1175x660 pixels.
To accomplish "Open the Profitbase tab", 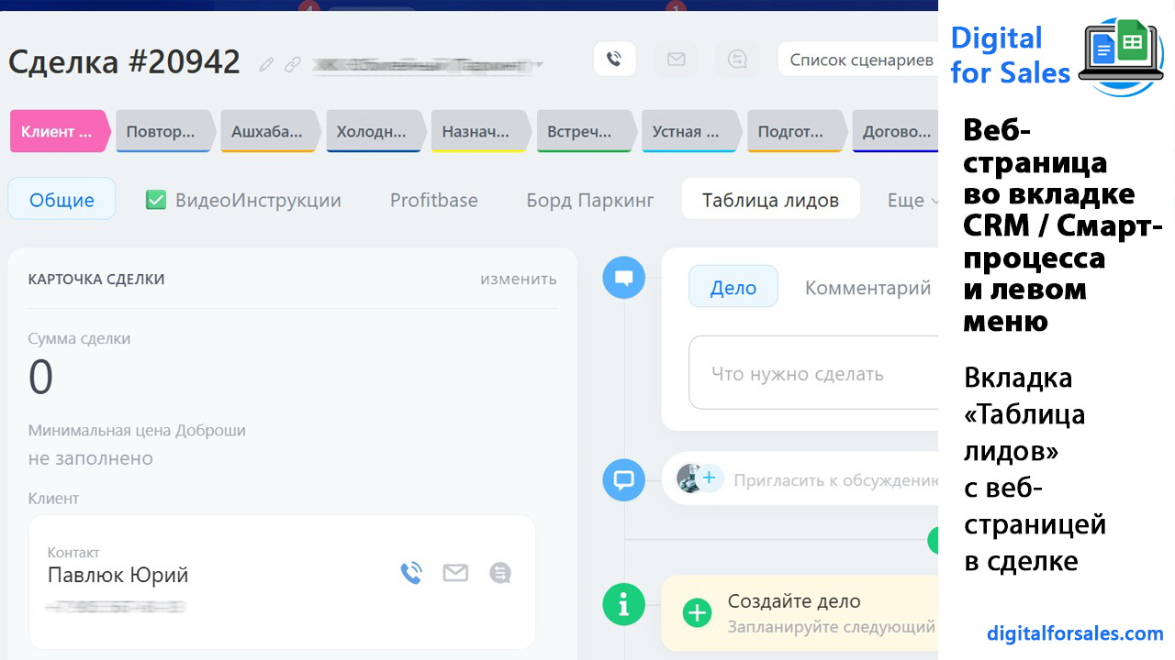I will pyautogui.click(x=433, y=200).
